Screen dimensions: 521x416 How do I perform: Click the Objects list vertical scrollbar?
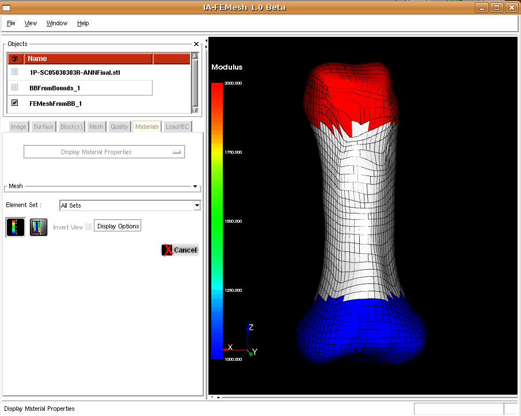195,83
